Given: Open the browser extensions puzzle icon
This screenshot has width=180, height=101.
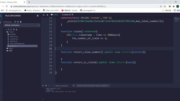Looking at the screenshot, I should click(174, 6).
